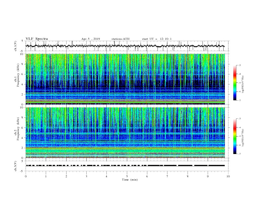Click the 'VLF Spectra' title text
257x198 pixels.
point(37,39)
